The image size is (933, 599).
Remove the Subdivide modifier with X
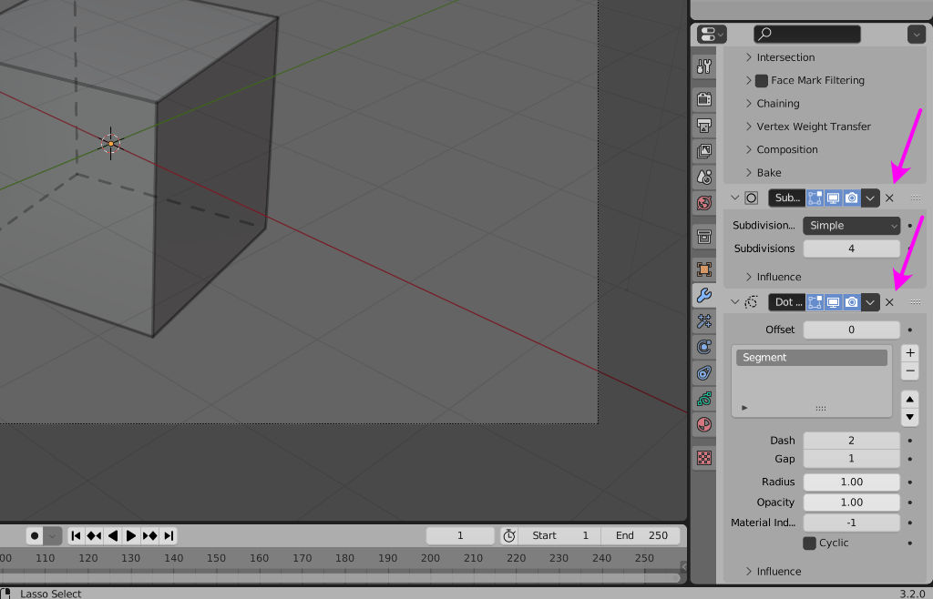pyautogui.click(x=889, y=198)
